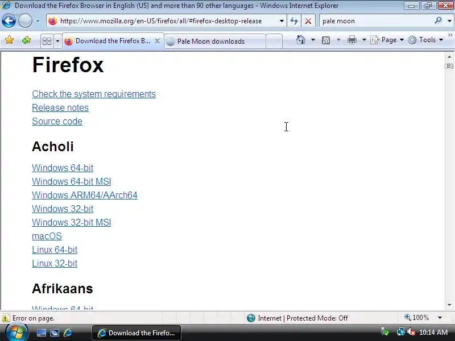Viewport: 455px width, 341px height.
Task: Click Acholi Windows 32-bit link
Action: pos(63,209)
